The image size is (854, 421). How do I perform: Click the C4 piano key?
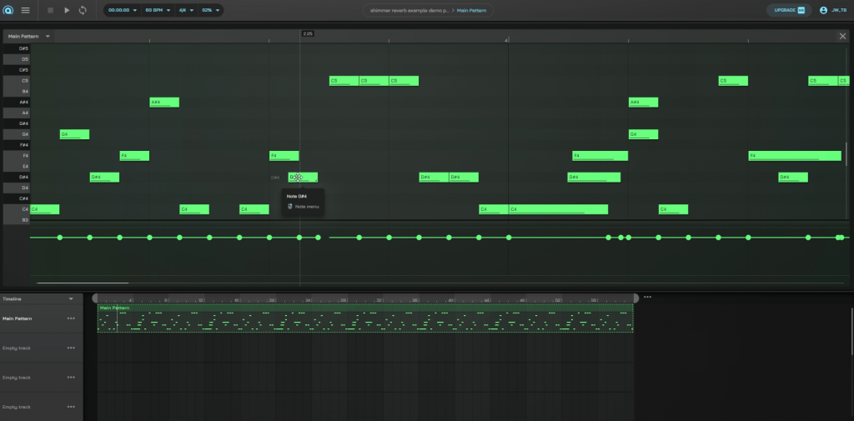point(17,209)
